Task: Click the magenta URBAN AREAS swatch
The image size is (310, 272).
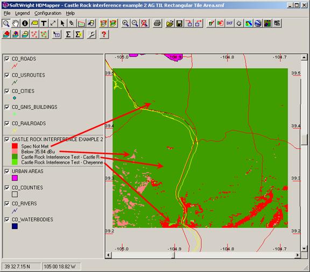Action: click(x=15, y=178)
